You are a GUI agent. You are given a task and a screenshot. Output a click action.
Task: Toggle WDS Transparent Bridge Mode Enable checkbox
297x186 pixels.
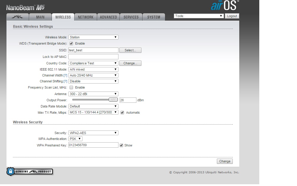pos(71,43)
